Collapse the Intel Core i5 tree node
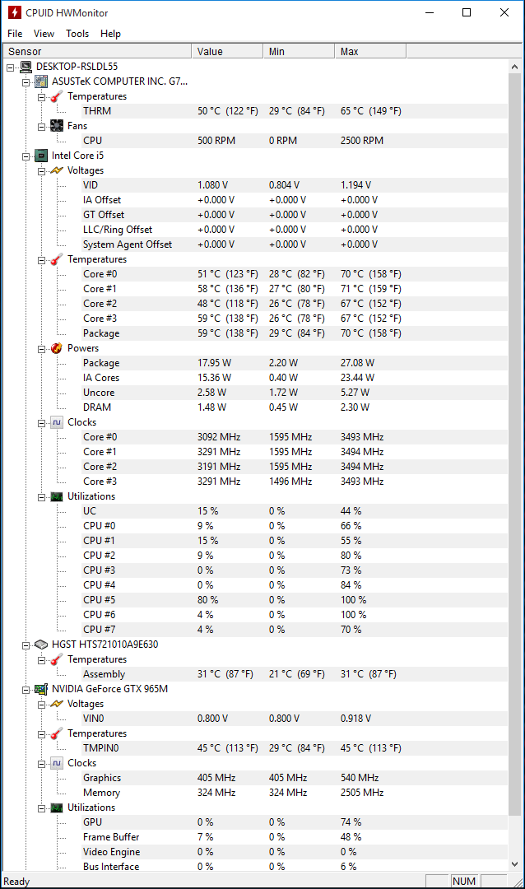This screenshot has width=525, height=889. tap(26, 156)
